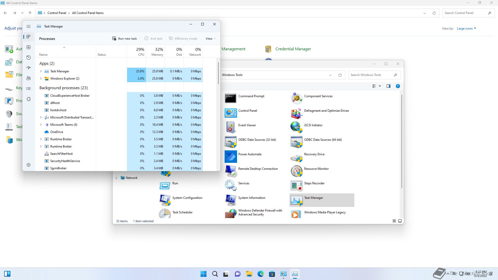Sort processes by CPU column

(x=136, y=51)
